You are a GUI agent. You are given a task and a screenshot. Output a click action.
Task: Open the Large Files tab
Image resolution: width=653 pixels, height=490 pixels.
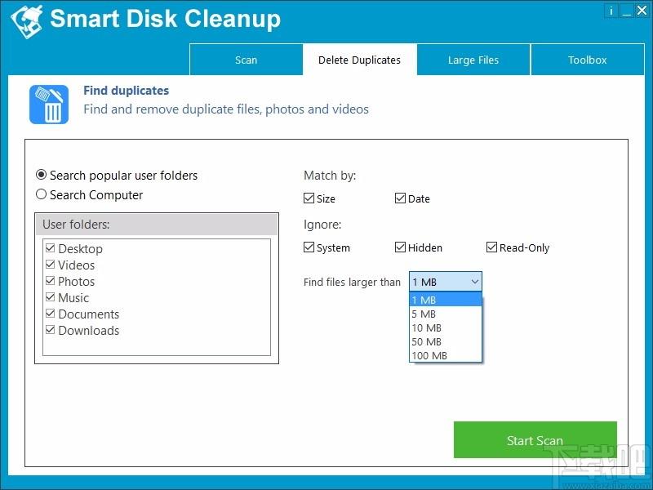[x=473, y=60]
